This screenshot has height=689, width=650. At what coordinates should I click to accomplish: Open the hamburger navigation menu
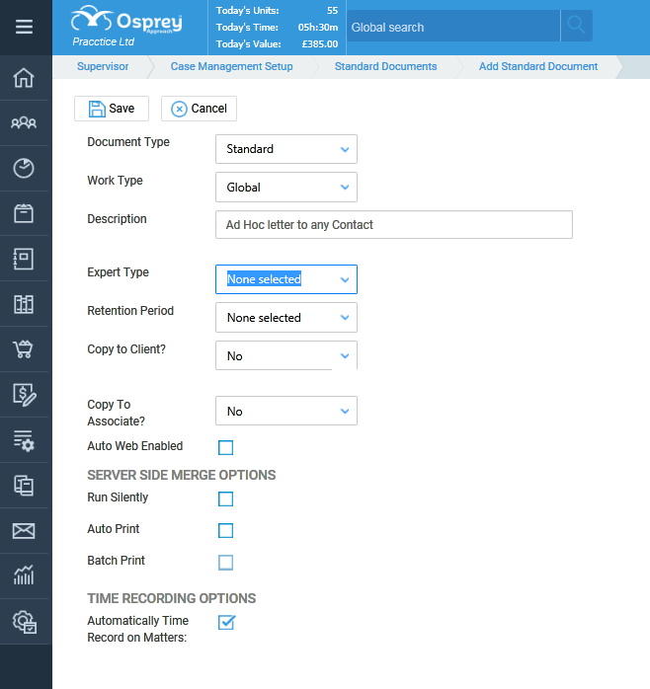[24, 27]
